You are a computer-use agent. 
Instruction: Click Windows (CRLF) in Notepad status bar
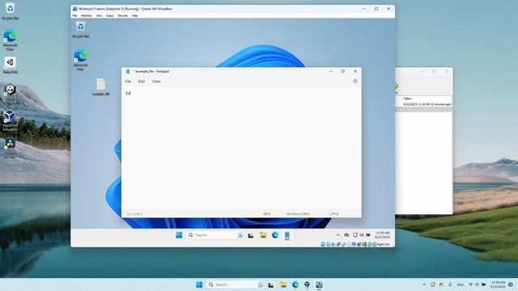point(298,213)
